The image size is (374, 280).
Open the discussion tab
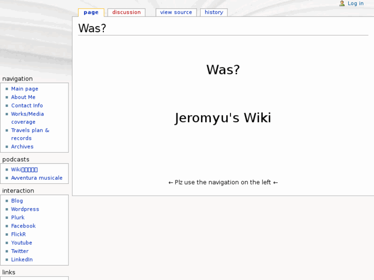(x=127, y=12)
